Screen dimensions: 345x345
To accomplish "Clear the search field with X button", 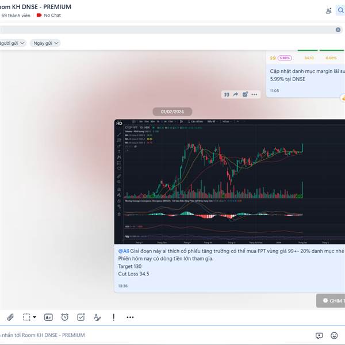I will (x=338, y=30).
